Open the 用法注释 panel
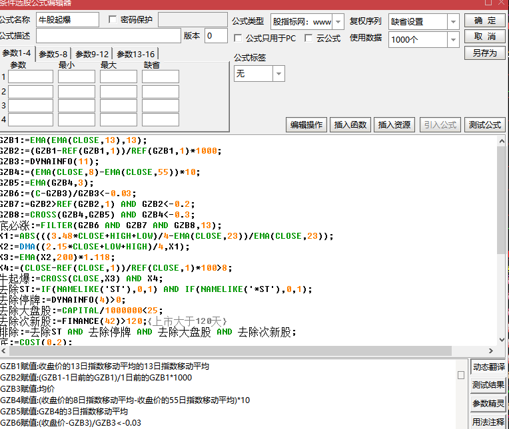Screen dimensions: 509x429 click(x=488, y=422)
